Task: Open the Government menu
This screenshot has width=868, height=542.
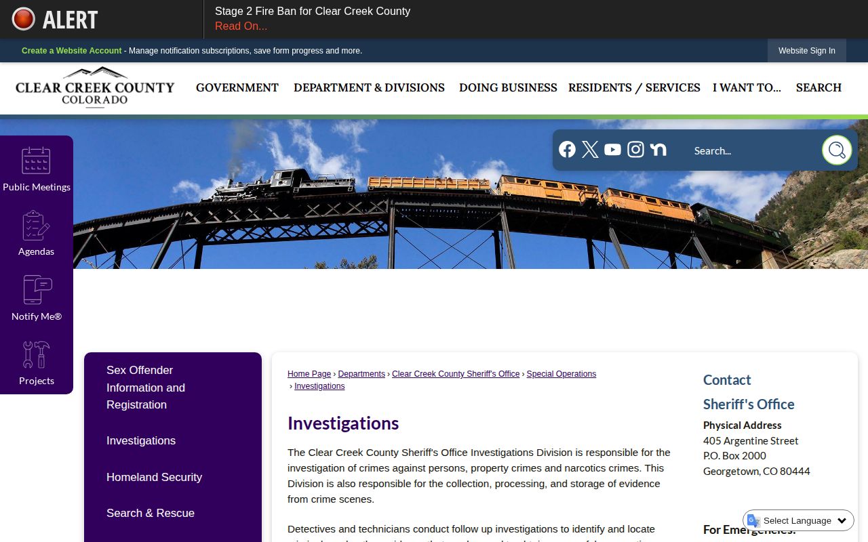Action: click(237, 87)
